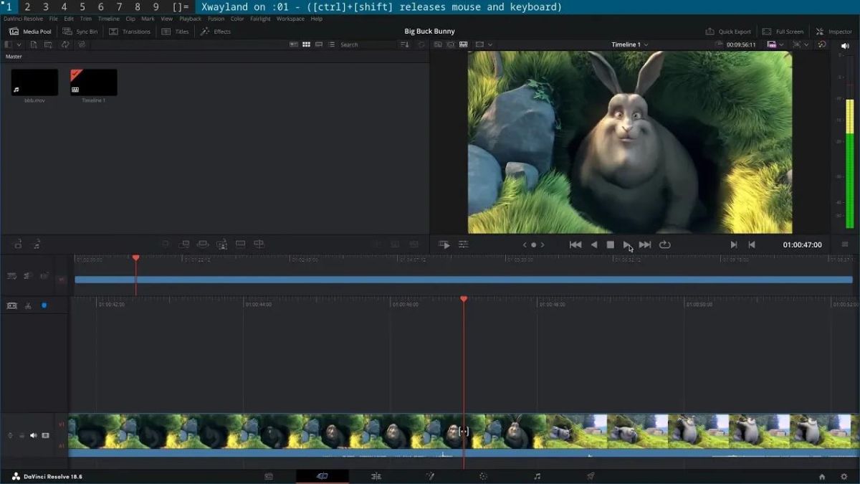This screenshot has height=484, width=860.
Task: Click the Fast Review icon
Action: pos(444,245)
